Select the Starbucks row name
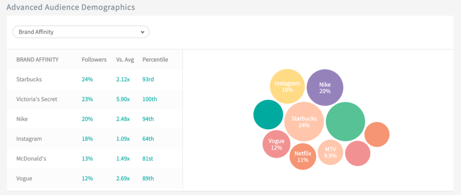Screen dimensions: 461x195 (x=29, y=79)
